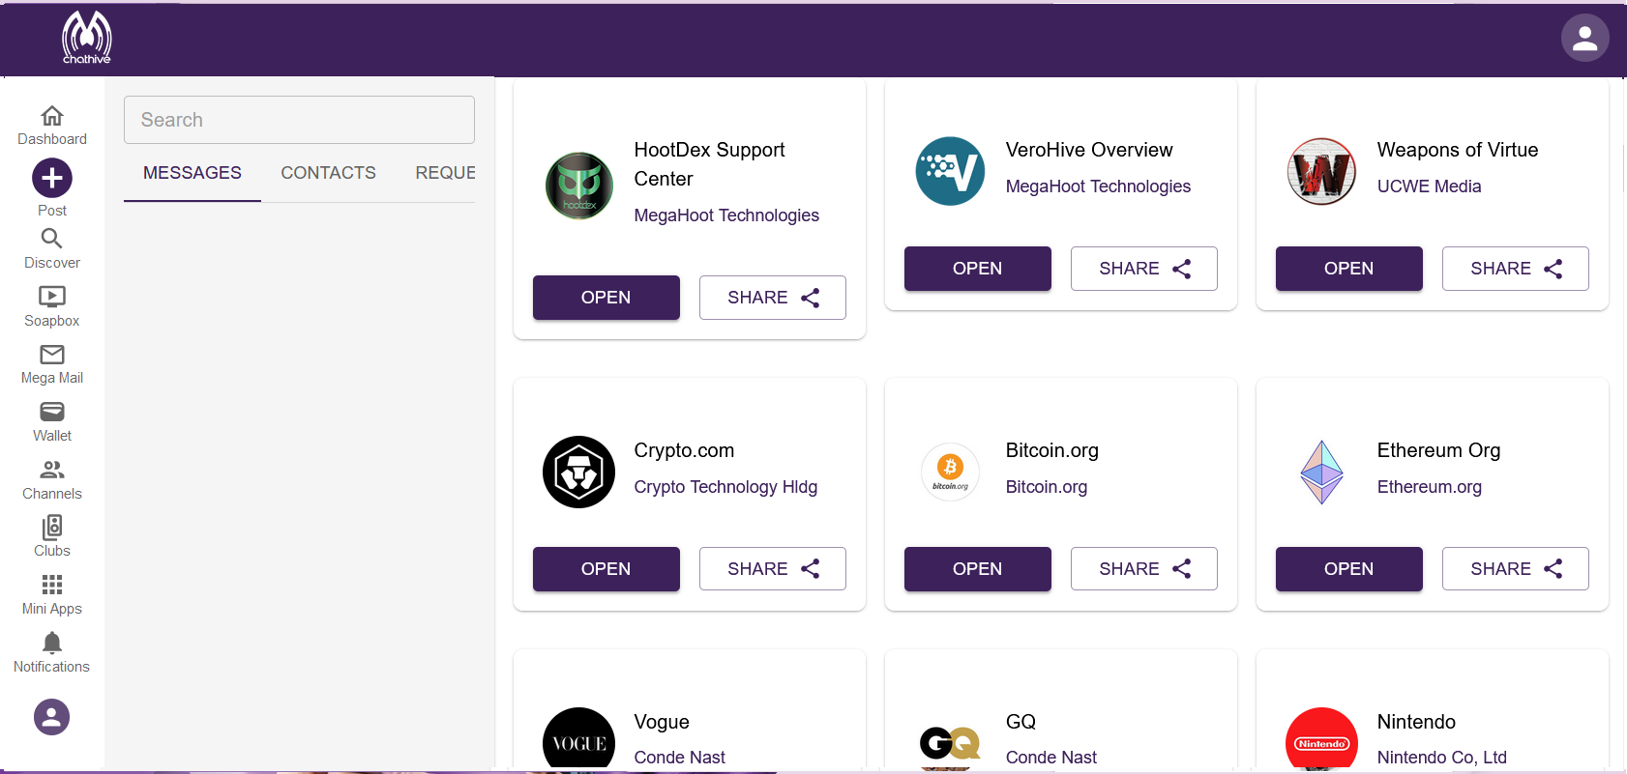The width and height of the screenshot is (1627, 774).
Task: Share the Ethereum Org card
Action: [1515, 569]
